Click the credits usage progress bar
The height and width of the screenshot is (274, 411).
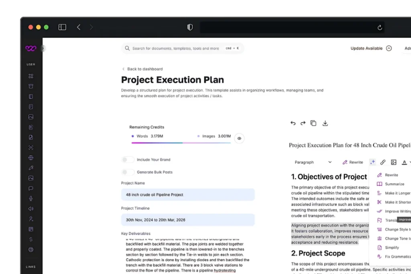(181, 143)
